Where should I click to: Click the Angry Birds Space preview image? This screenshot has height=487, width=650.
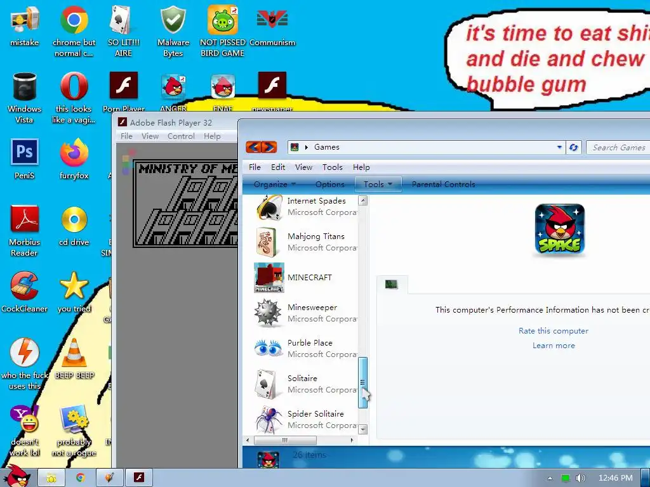560,229
